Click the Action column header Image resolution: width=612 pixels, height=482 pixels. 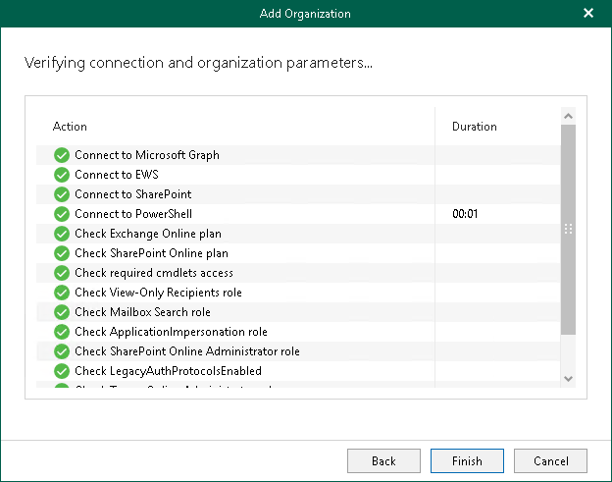70,127
